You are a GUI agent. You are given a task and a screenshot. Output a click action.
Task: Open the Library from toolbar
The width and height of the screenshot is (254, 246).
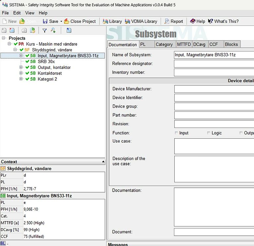112,21
